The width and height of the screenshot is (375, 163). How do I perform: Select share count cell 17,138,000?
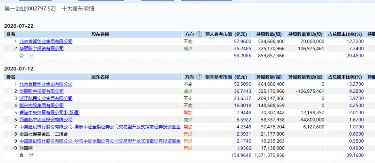[x=273, y=148]
